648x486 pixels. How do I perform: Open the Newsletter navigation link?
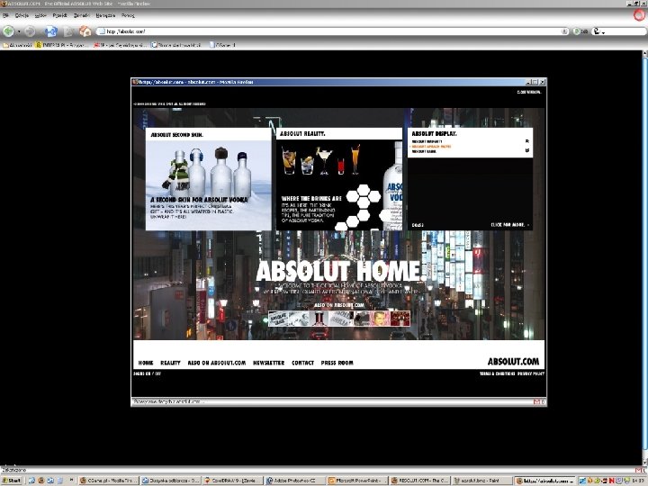click(268, 363)
